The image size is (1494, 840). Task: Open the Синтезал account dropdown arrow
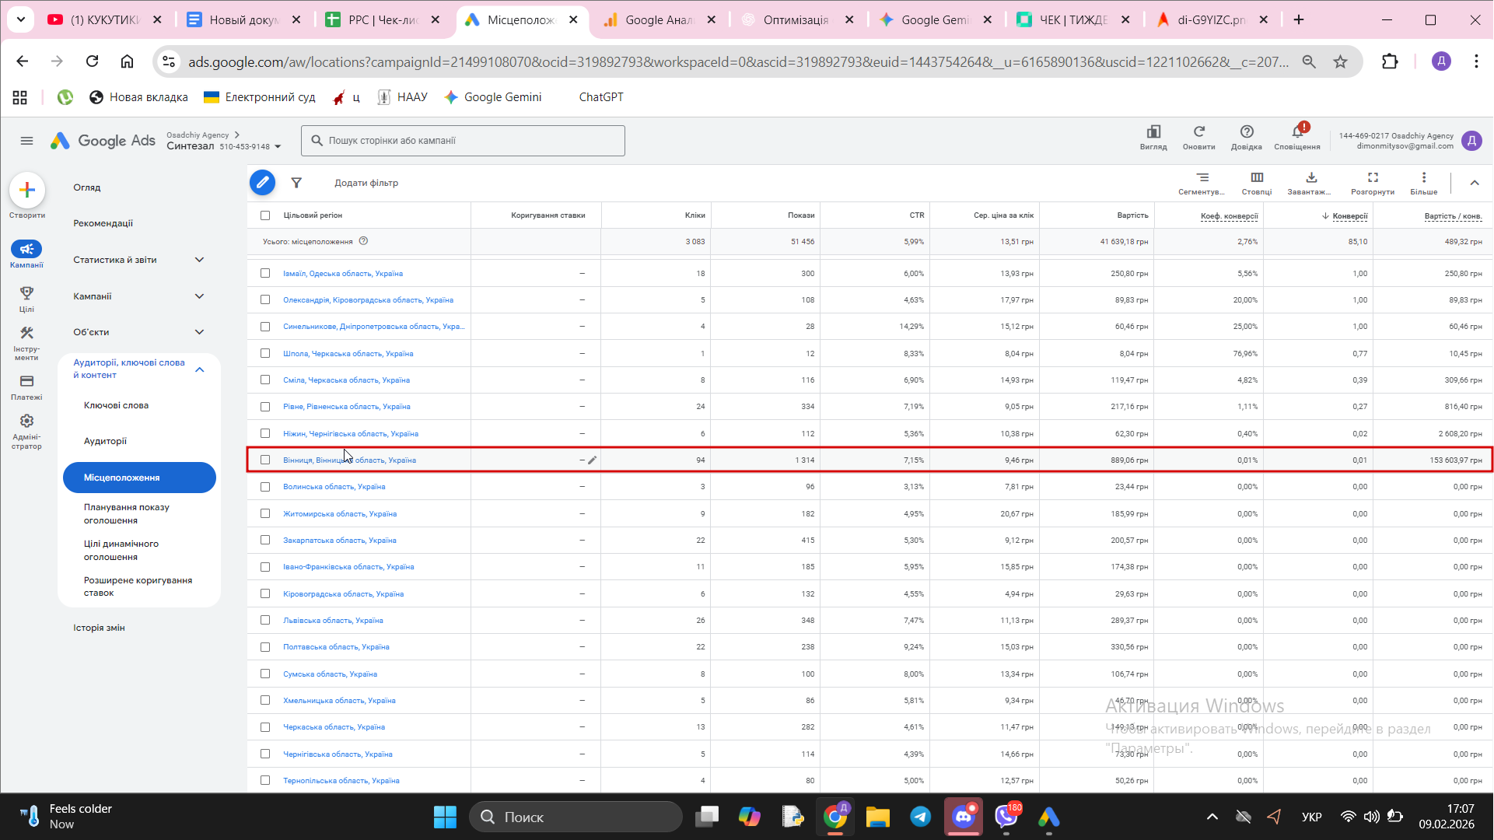click(278, 147)
